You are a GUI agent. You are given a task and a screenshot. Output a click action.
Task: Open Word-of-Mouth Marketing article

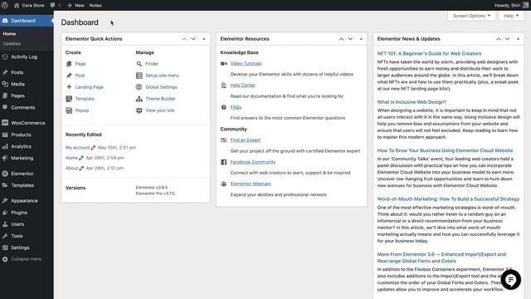448,199
